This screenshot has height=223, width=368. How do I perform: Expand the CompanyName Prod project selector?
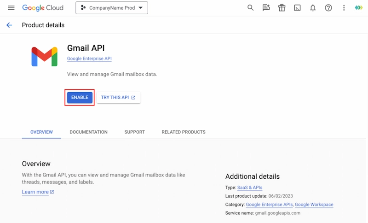[x=111, y=8]
